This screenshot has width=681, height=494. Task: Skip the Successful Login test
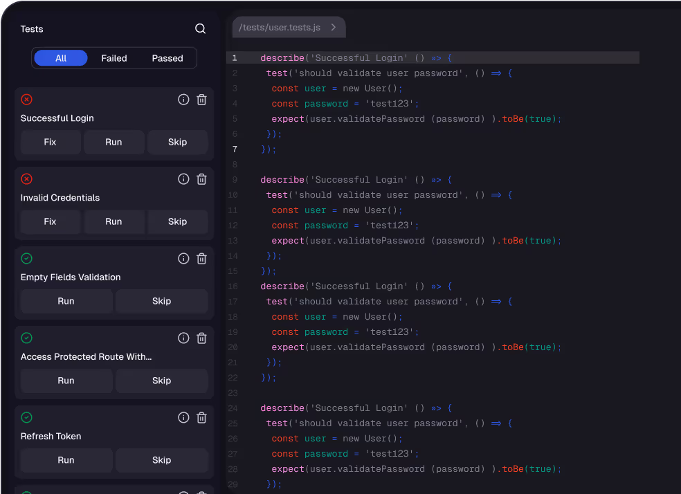[178, 142]
